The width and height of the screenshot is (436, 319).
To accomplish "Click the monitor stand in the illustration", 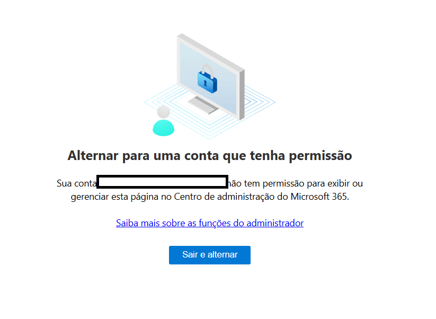I will [203, 105].
